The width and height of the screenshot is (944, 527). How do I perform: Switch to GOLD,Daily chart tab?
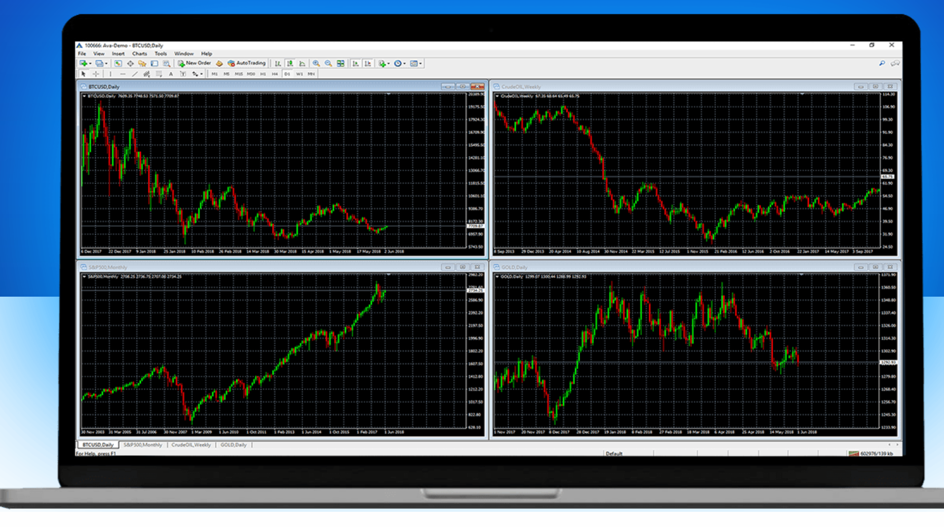tap(234, 445)
